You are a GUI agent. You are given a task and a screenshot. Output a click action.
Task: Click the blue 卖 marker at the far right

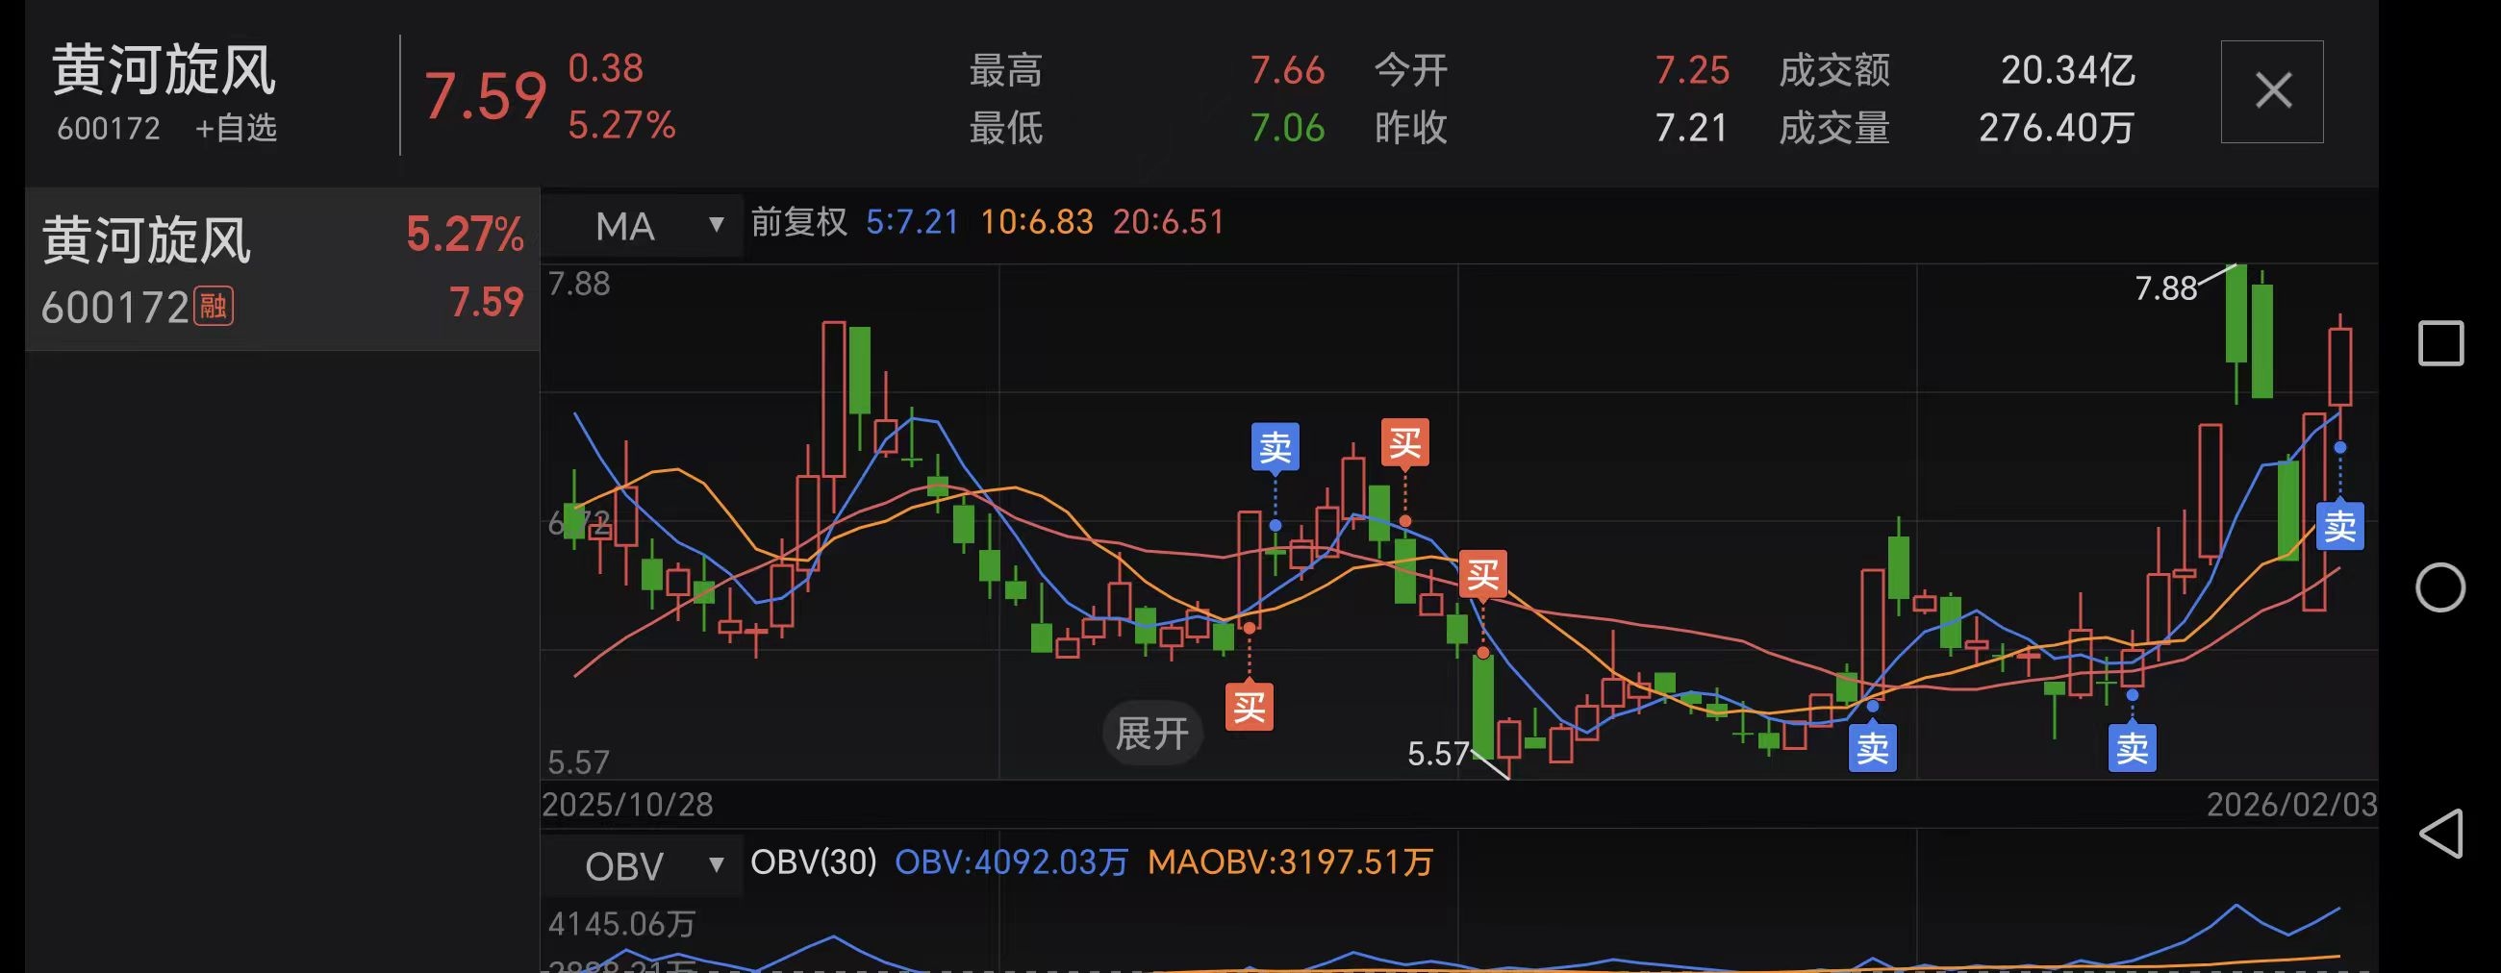pyautogui.click(x=2339, y=526)
